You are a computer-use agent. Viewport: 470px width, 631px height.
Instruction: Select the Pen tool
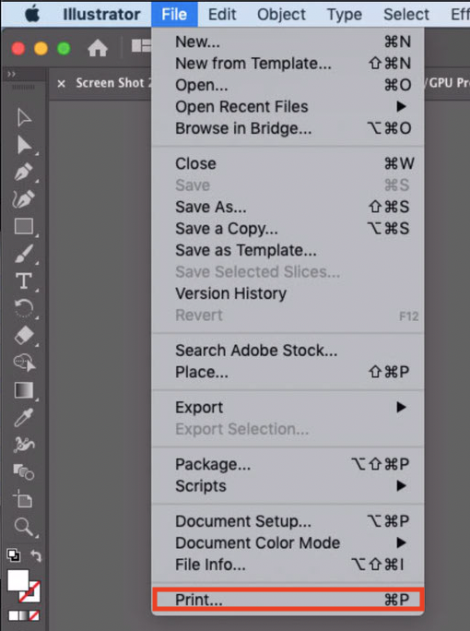pos(24,172)
